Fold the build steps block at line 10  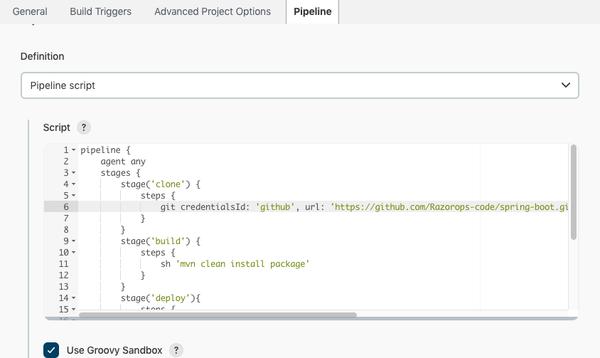point(74,253)
